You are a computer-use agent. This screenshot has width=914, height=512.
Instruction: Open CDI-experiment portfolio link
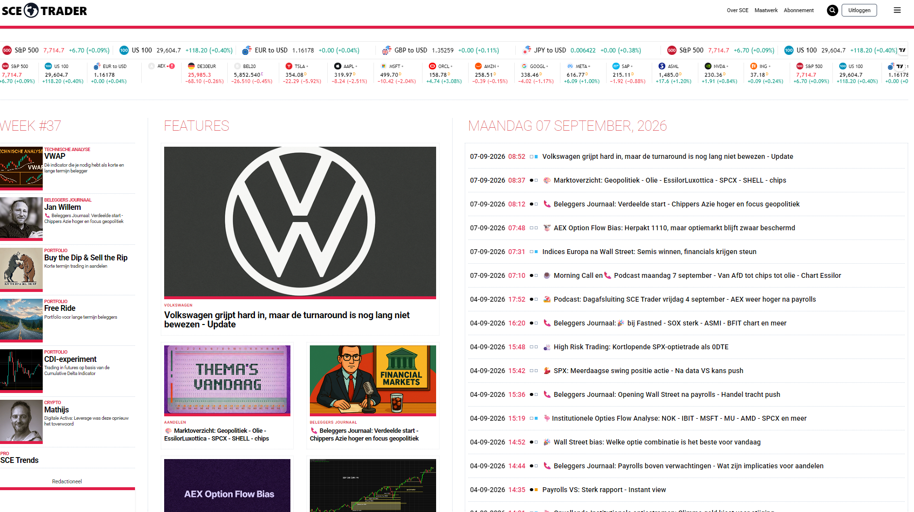click(70, 359)
